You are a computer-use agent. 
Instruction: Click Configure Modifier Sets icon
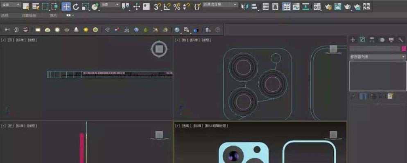390,96
